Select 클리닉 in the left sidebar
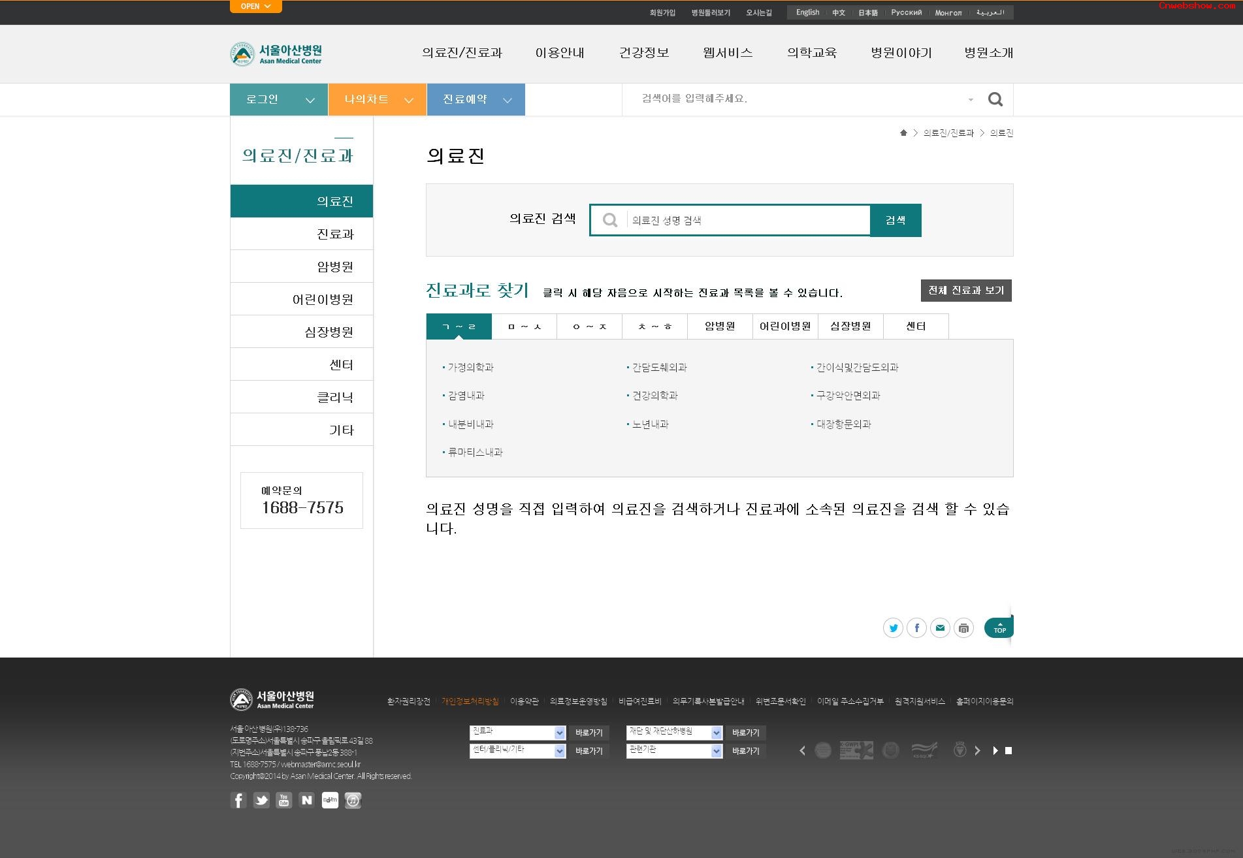 [302, 397]
